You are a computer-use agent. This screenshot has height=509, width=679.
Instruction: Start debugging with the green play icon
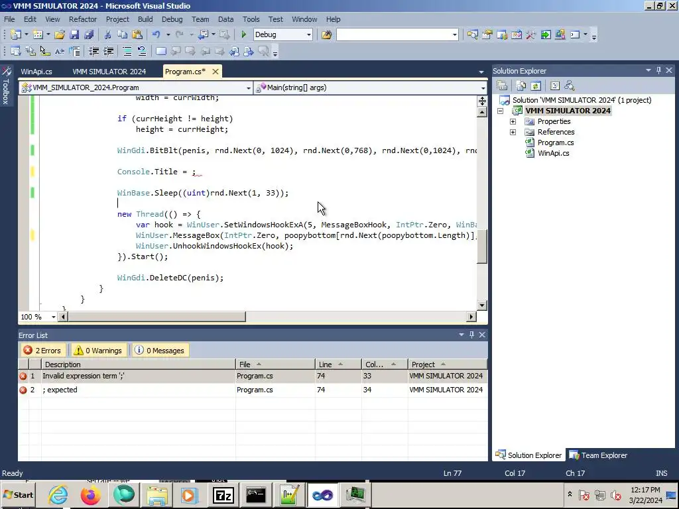click(x=243, y=34)
